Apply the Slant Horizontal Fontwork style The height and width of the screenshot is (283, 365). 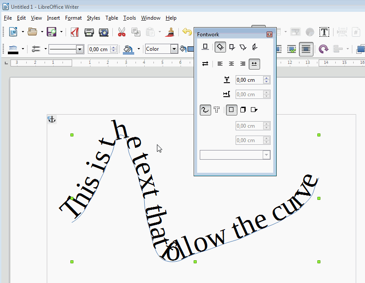(243, 47)
